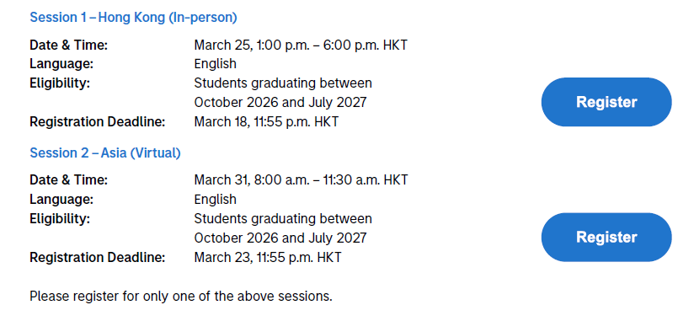Open the Session 1 – Hong Kong (In-person) heading
Viewport: 678px width, 321px height.
point(133,18)
